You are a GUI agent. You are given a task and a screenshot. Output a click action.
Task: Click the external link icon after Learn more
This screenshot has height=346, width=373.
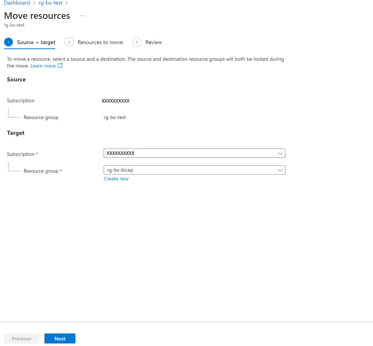60,66
